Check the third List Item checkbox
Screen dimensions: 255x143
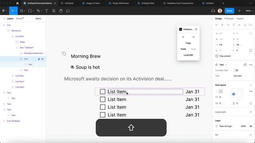click(x=103, y=107)
